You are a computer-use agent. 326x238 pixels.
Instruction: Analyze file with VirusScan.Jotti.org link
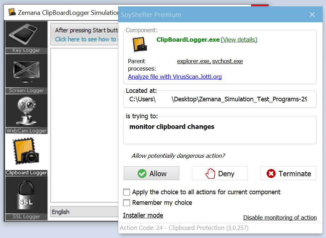point(175,77)
